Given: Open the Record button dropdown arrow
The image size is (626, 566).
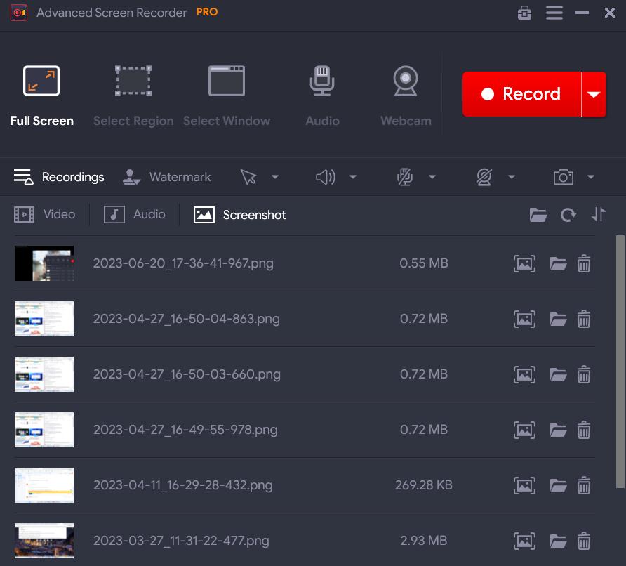Looking at the screenshot, I should tap(594, 94).
